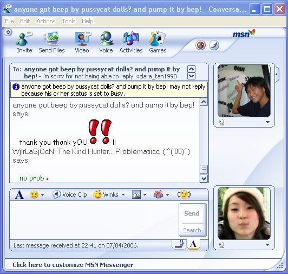The height and width of the screenshot is (274, 288).
Task: Click the info icon in busy notice
Action: [x=16, y=86]
